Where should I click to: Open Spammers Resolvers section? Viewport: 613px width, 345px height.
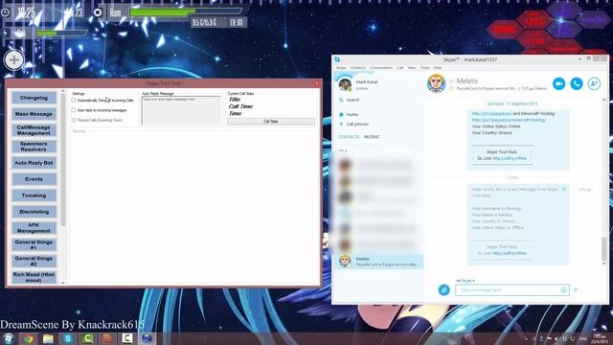[34, 147]
